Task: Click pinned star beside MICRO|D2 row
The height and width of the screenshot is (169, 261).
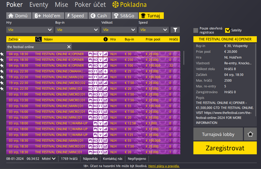Action: pos(2,83)
